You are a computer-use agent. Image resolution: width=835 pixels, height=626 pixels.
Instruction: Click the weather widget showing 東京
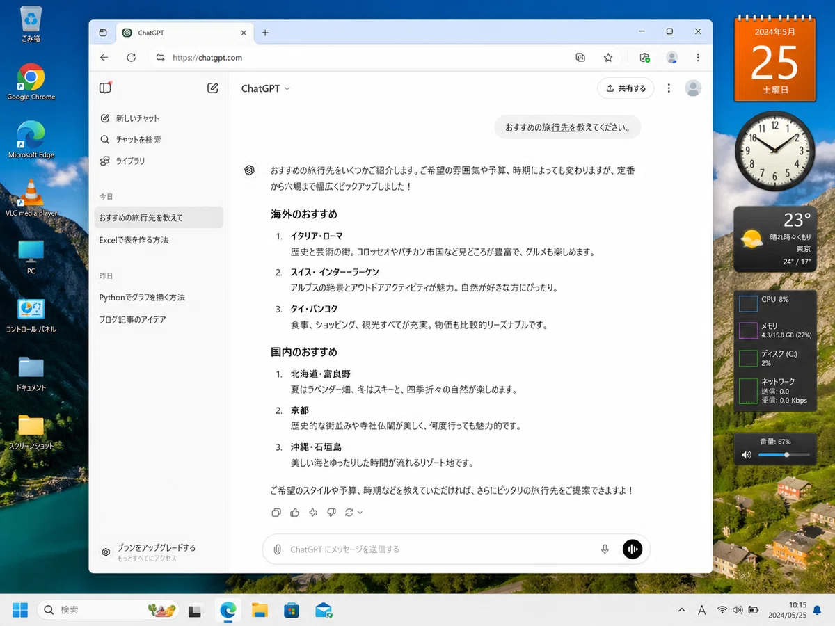775,239
